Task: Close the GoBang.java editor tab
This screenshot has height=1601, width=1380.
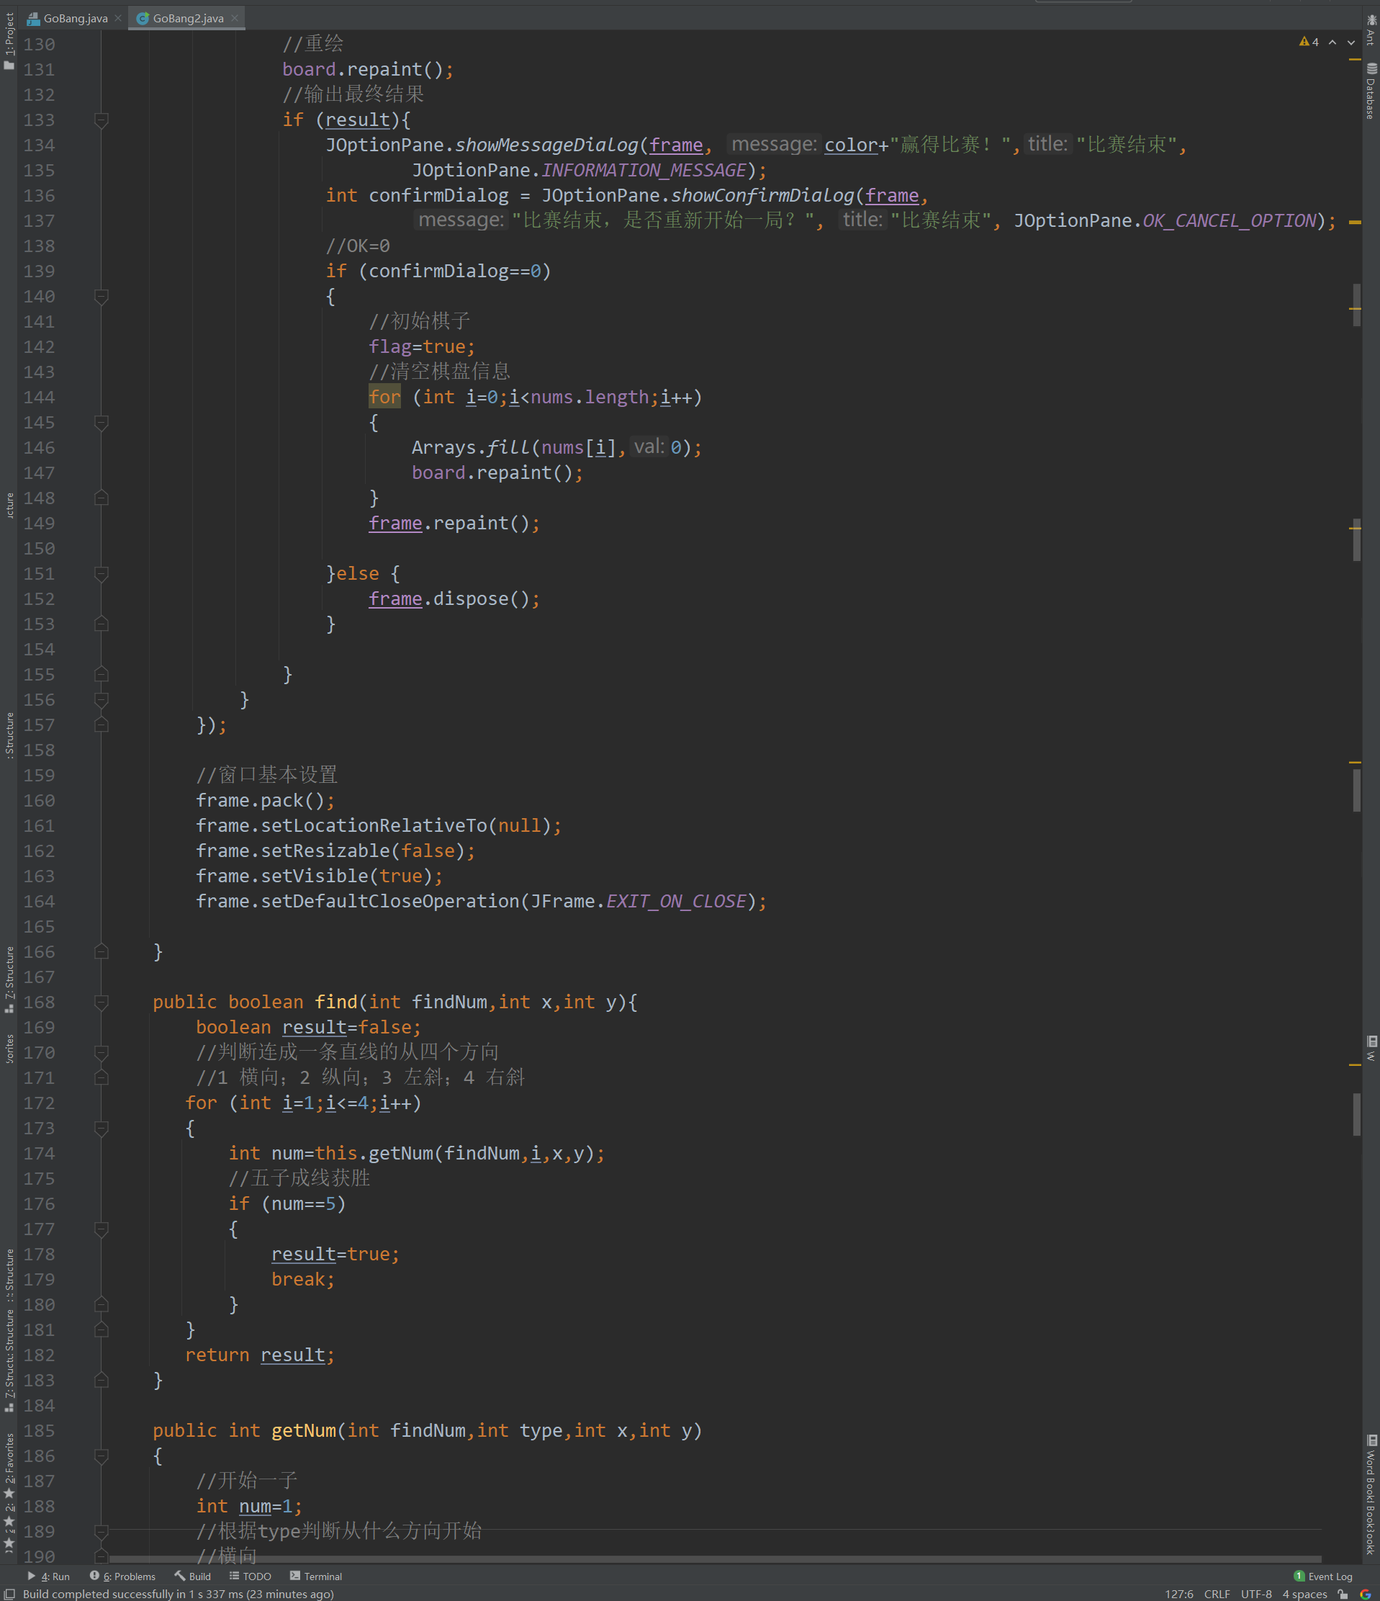Action: pos(118,18)
